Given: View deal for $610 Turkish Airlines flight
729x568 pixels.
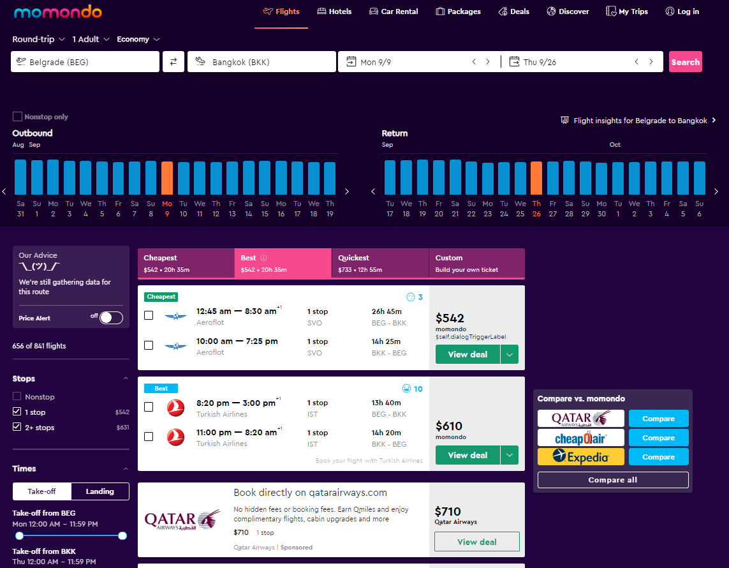Looking at the screenshot, I should click(468, 455).
